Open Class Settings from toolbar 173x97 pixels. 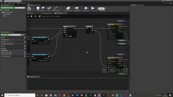[68, 9]
